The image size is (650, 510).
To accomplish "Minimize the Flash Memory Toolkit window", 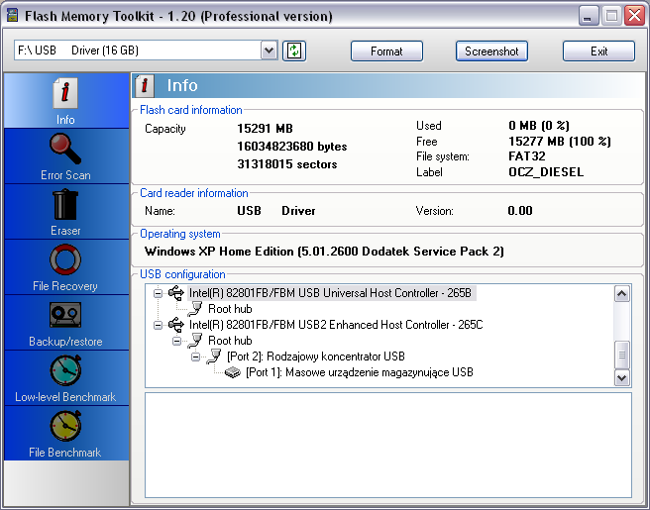I will [x=588, y=16].
